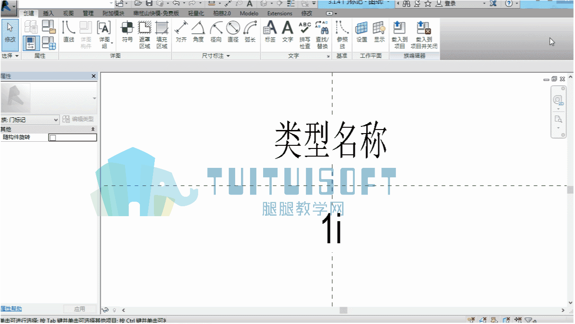This screenshot has width=575, height=324.
Task: Click the 设置 work plane set tool
Action: pos(362,32)
